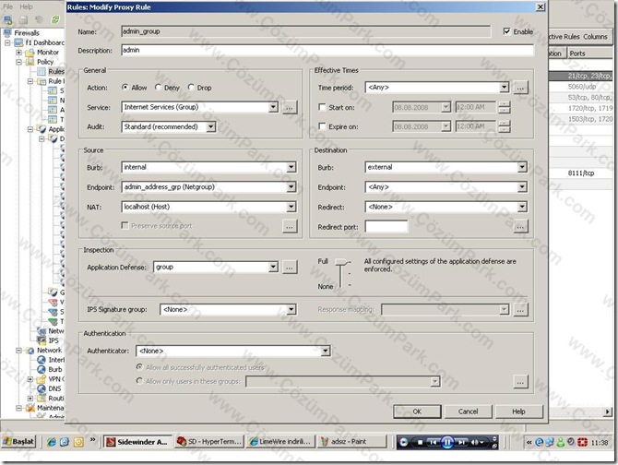This screenshot has height=465, width=618.
Task: Select the IPS item in the tree
Action: click(x=53, y=340)
